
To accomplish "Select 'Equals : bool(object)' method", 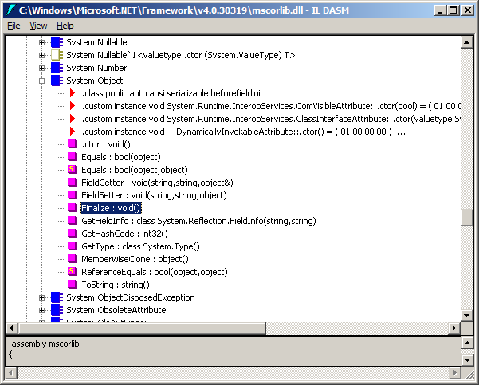I will pyautogui.click(x=121, y=157).
